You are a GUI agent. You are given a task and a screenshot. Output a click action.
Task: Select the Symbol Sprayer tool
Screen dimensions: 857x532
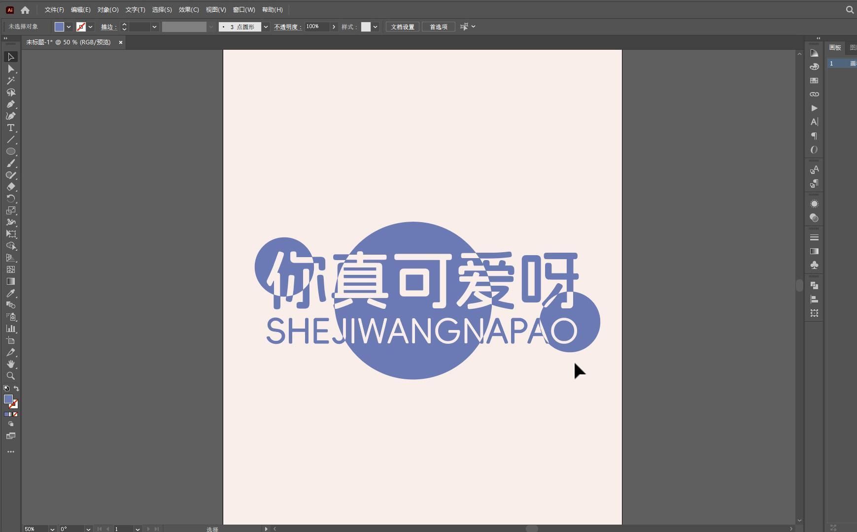[10, 317]
